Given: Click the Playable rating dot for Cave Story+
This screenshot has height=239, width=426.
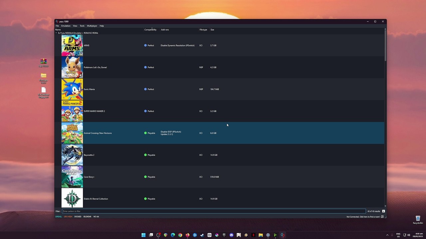Looking at the screenshot, I should (145, 177).
